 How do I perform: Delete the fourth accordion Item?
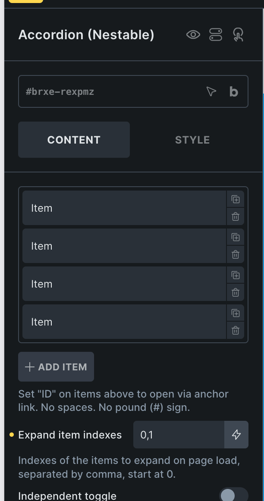[235, 330]
